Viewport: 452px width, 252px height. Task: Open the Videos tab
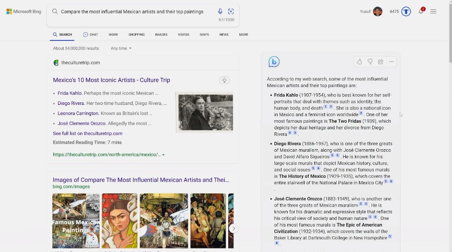point(184,34)
